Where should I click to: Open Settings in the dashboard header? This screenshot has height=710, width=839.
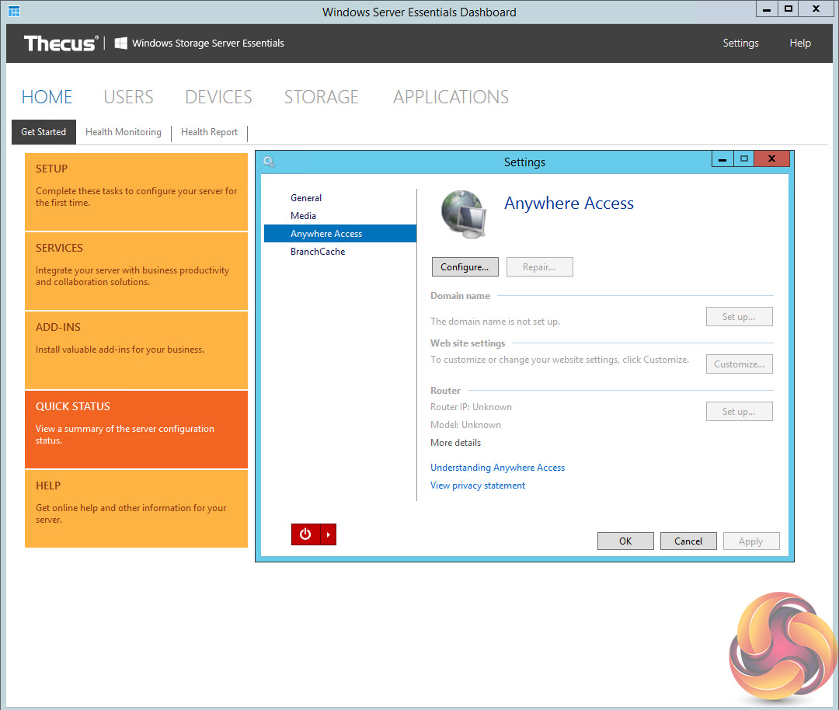(740, 43)
